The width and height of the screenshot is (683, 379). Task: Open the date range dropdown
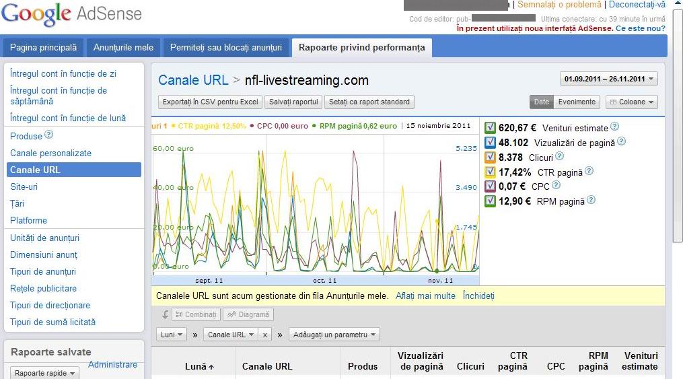608,79
